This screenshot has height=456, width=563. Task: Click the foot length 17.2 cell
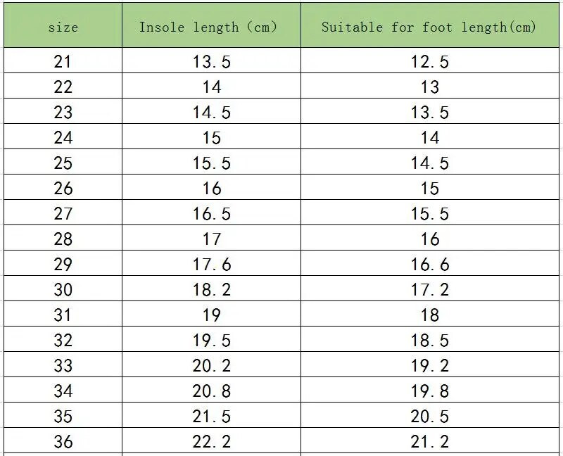(x=429, y=290)
